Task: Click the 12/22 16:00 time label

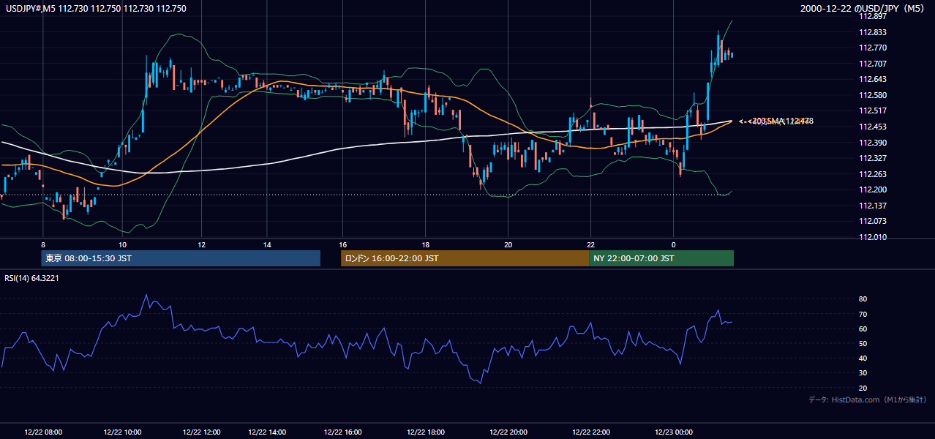Action: pyautogui.click(x=343, y=432)
